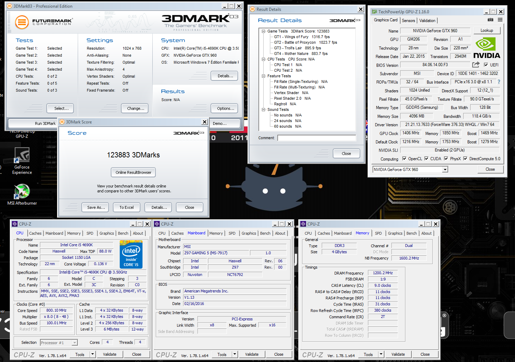
Task: Click Close in the Result Details window
Action: 346,154
